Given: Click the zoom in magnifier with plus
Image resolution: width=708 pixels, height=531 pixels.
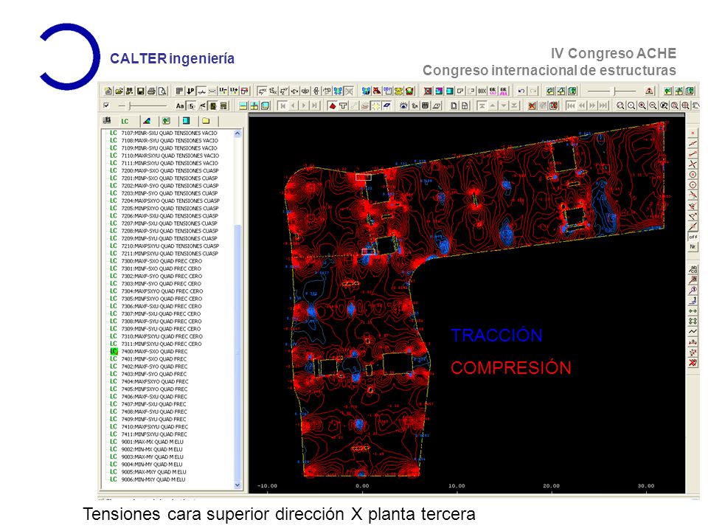Looking at the screenshot, I should click(642, 106).
